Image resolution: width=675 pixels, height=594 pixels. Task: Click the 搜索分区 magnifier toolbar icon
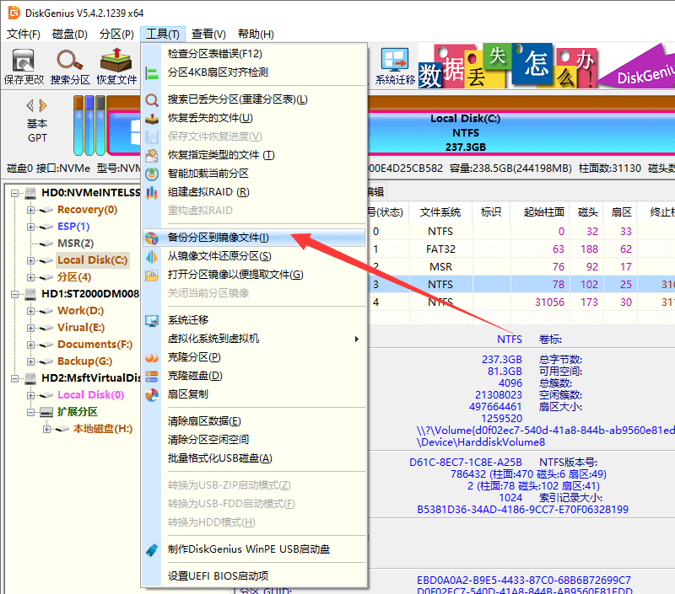[x=69, y=61]
